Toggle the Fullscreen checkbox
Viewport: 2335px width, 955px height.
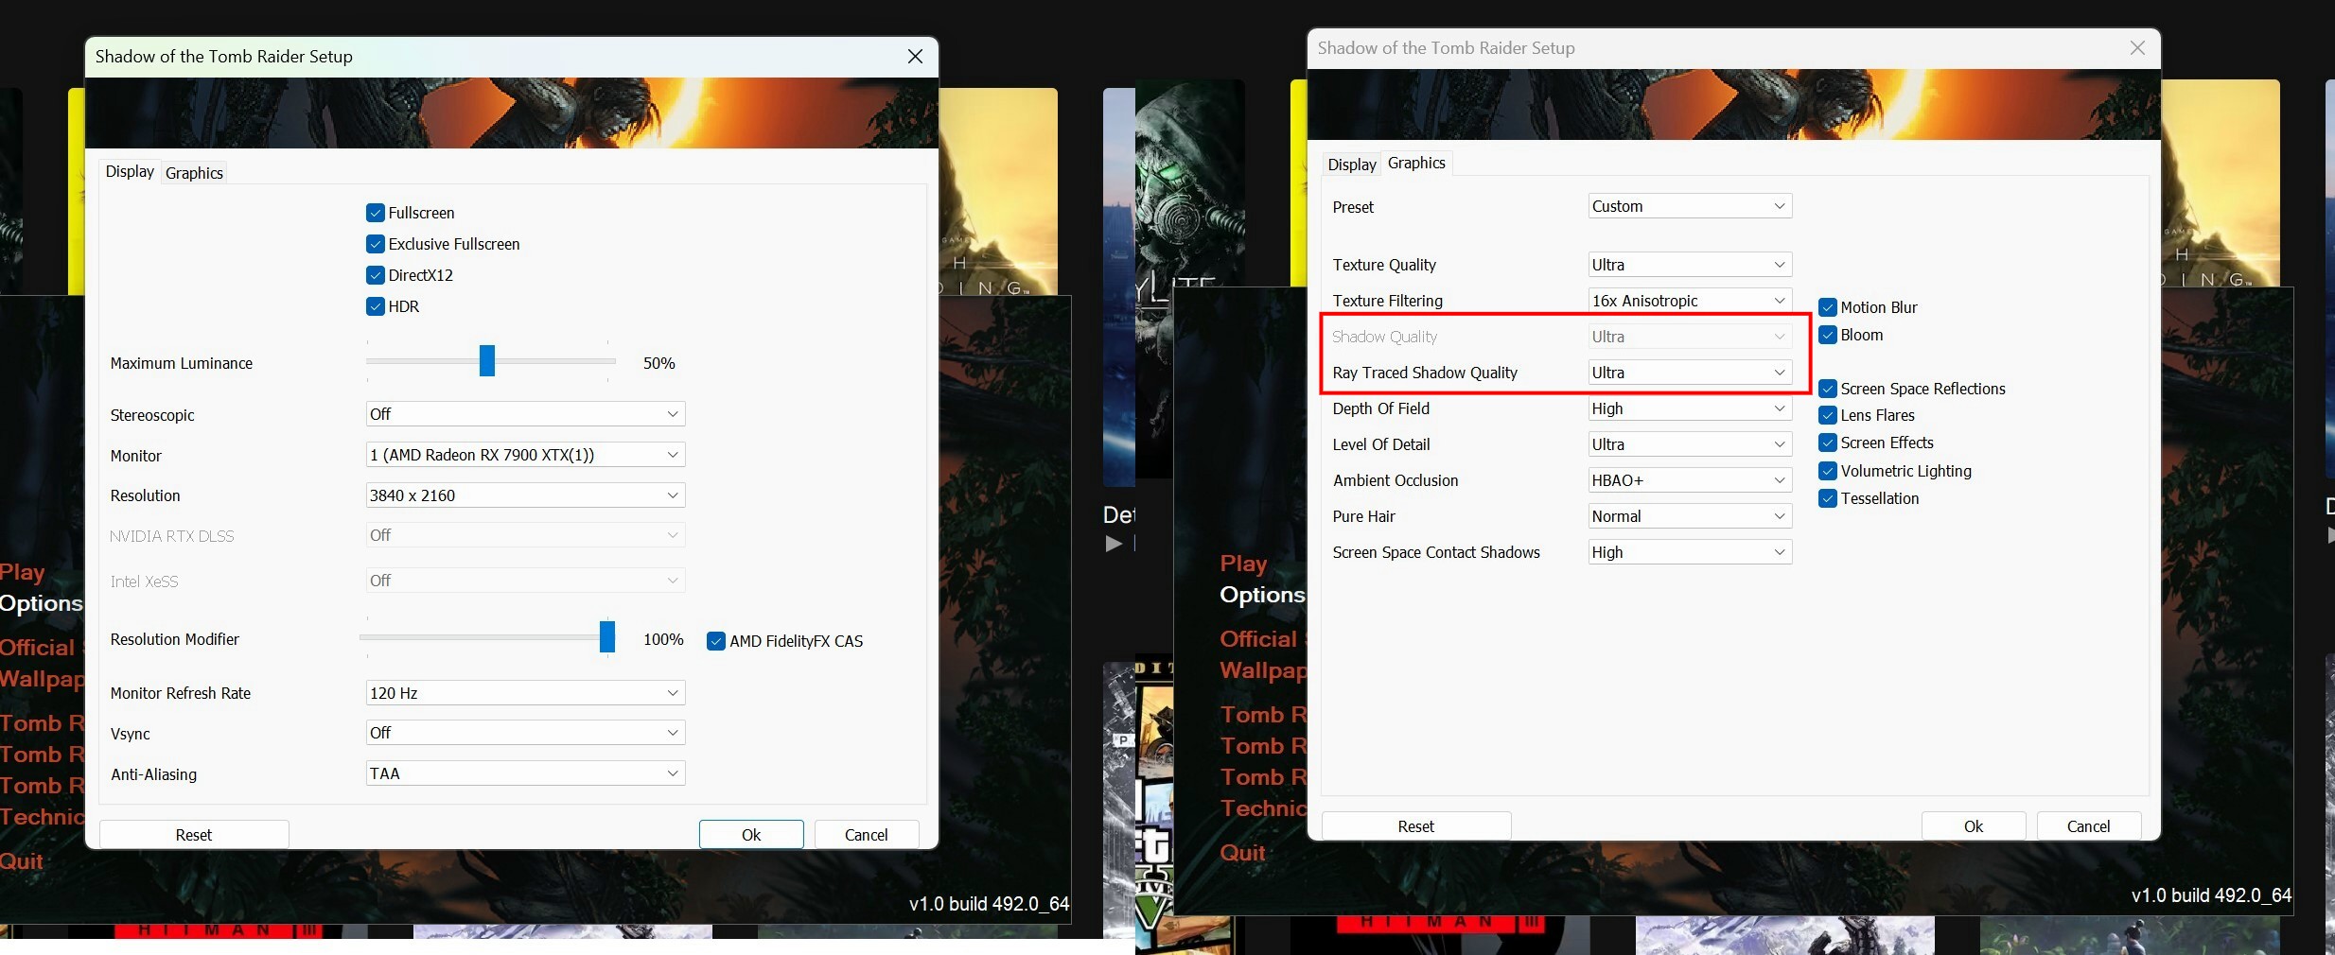pos(376,213)
